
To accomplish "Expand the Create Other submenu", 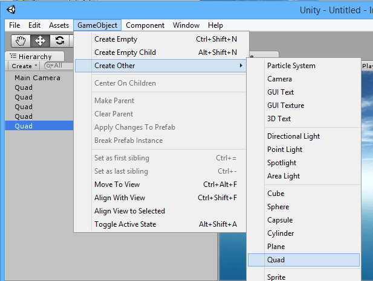I will [161, 66].
